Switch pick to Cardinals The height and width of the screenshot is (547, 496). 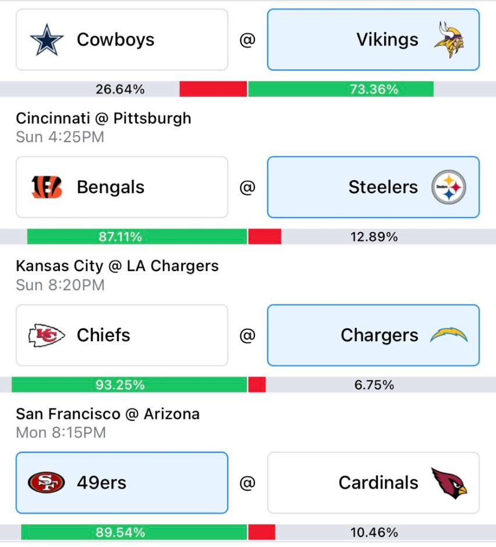[373, 483]
